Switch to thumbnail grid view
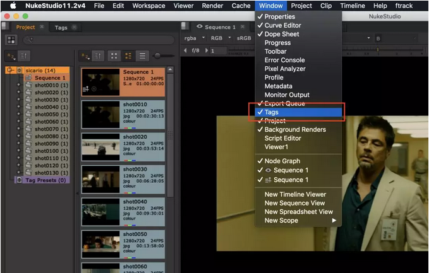Image resolution: width=429 pixels, height=273 pixels. tap(114, 56)
